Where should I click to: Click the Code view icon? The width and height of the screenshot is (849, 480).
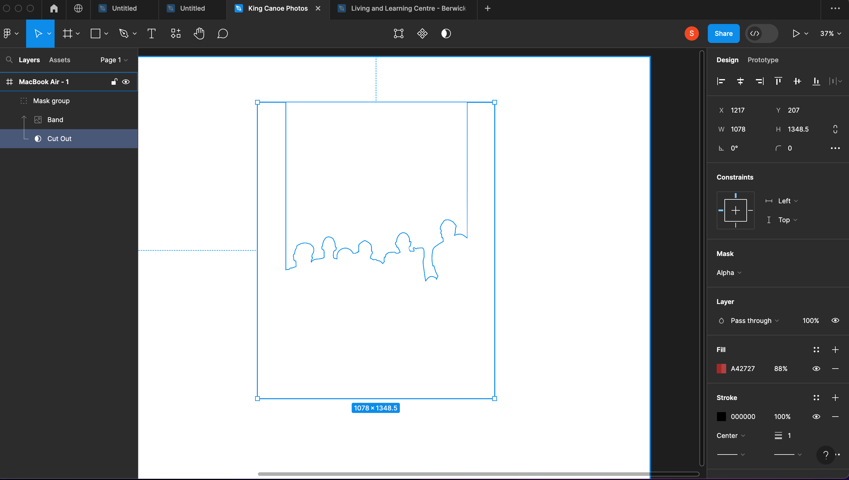(x=755, y=33)
